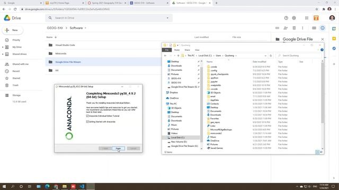
Task: Click the File Explorer file list scrollbar
Action: tap(323, 93)
